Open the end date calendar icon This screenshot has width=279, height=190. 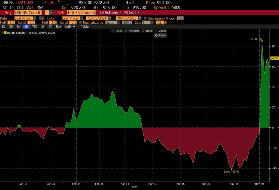click(140, 18)
